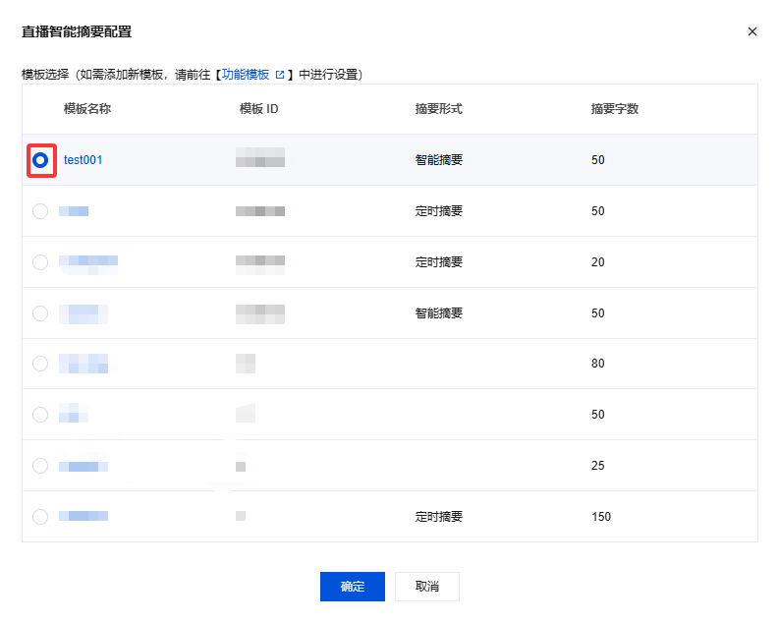Click the external link icon beside 功能模板

tap(280, 75)
